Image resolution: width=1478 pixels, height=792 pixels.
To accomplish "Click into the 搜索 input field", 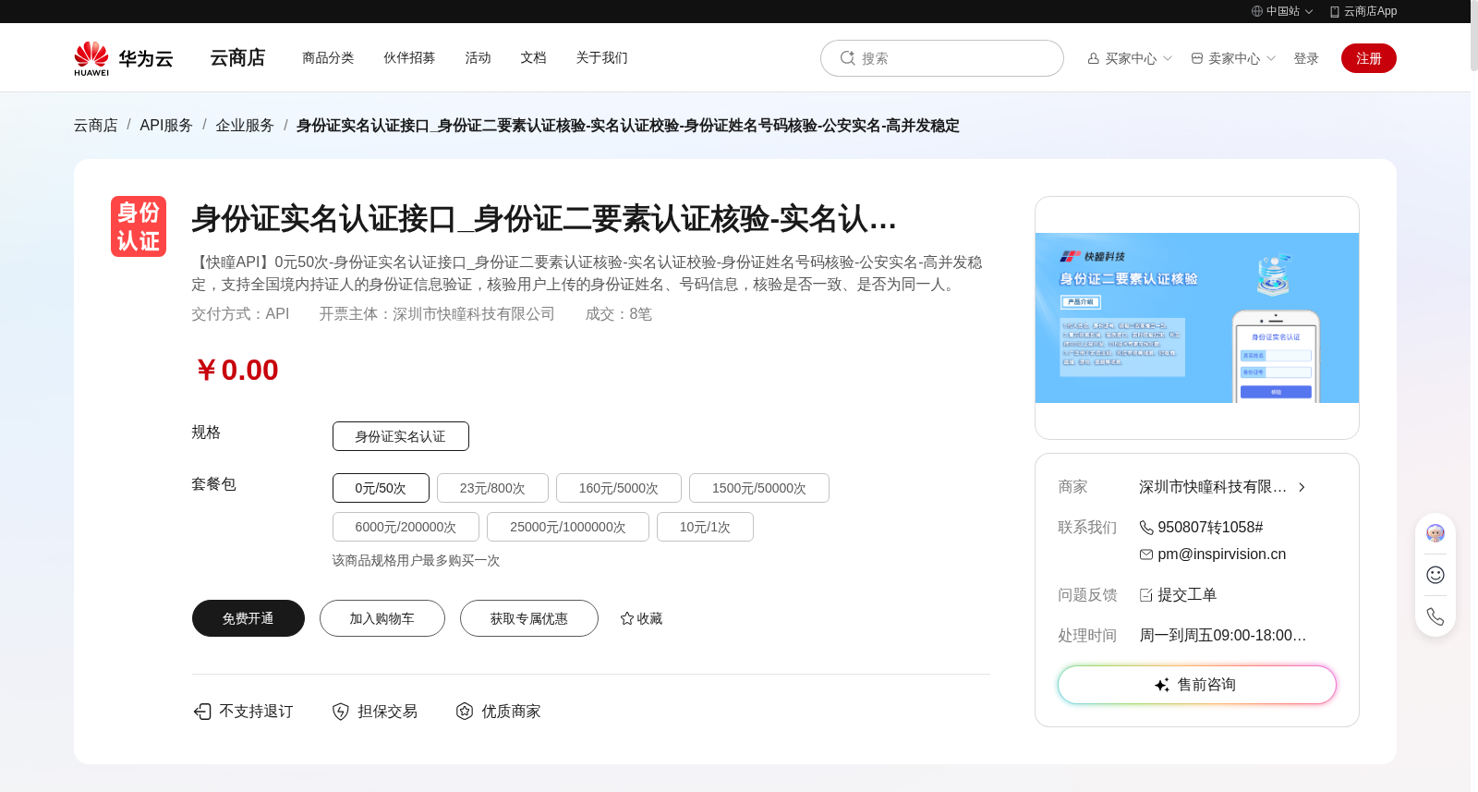I will pos(942,58).
